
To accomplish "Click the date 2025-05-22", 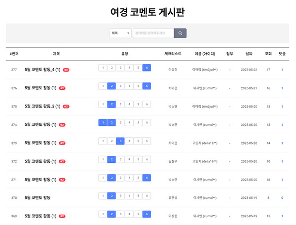I will (249, 70).
